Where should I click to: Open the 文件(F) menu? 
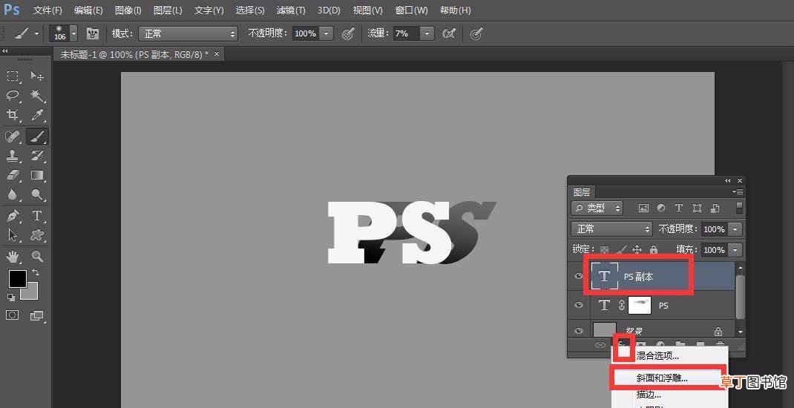click(x=47, y=10)
